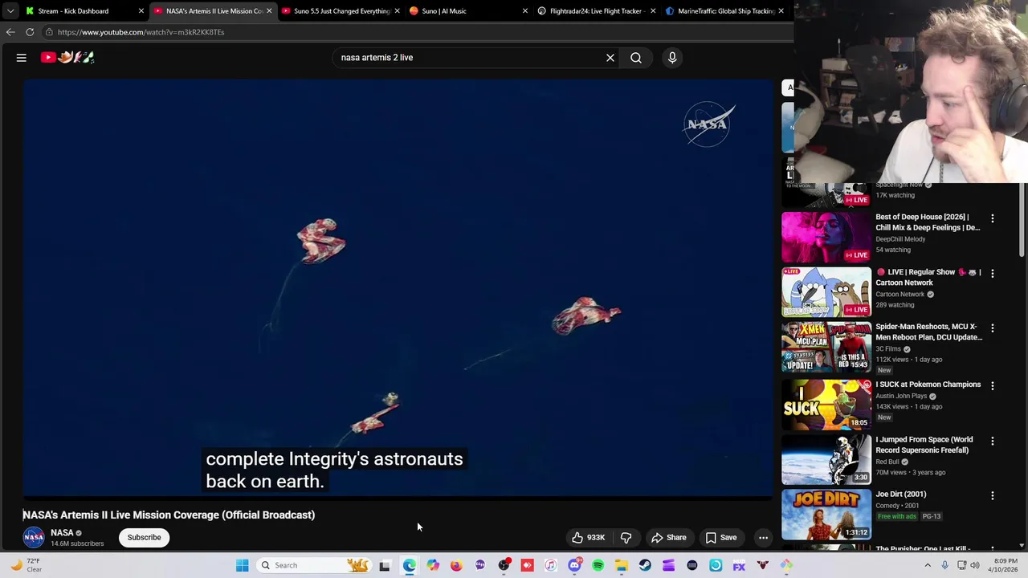Open the Austin John Plays channel name
Screen dimensions: 1028x578
[901, 396]
